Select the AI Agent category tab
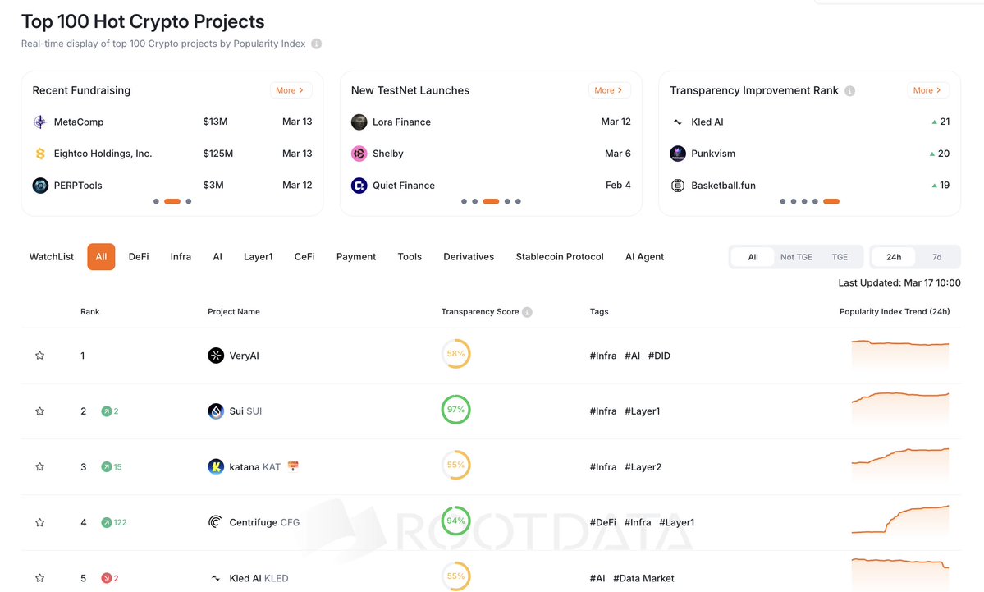 (x=644, y=257)
